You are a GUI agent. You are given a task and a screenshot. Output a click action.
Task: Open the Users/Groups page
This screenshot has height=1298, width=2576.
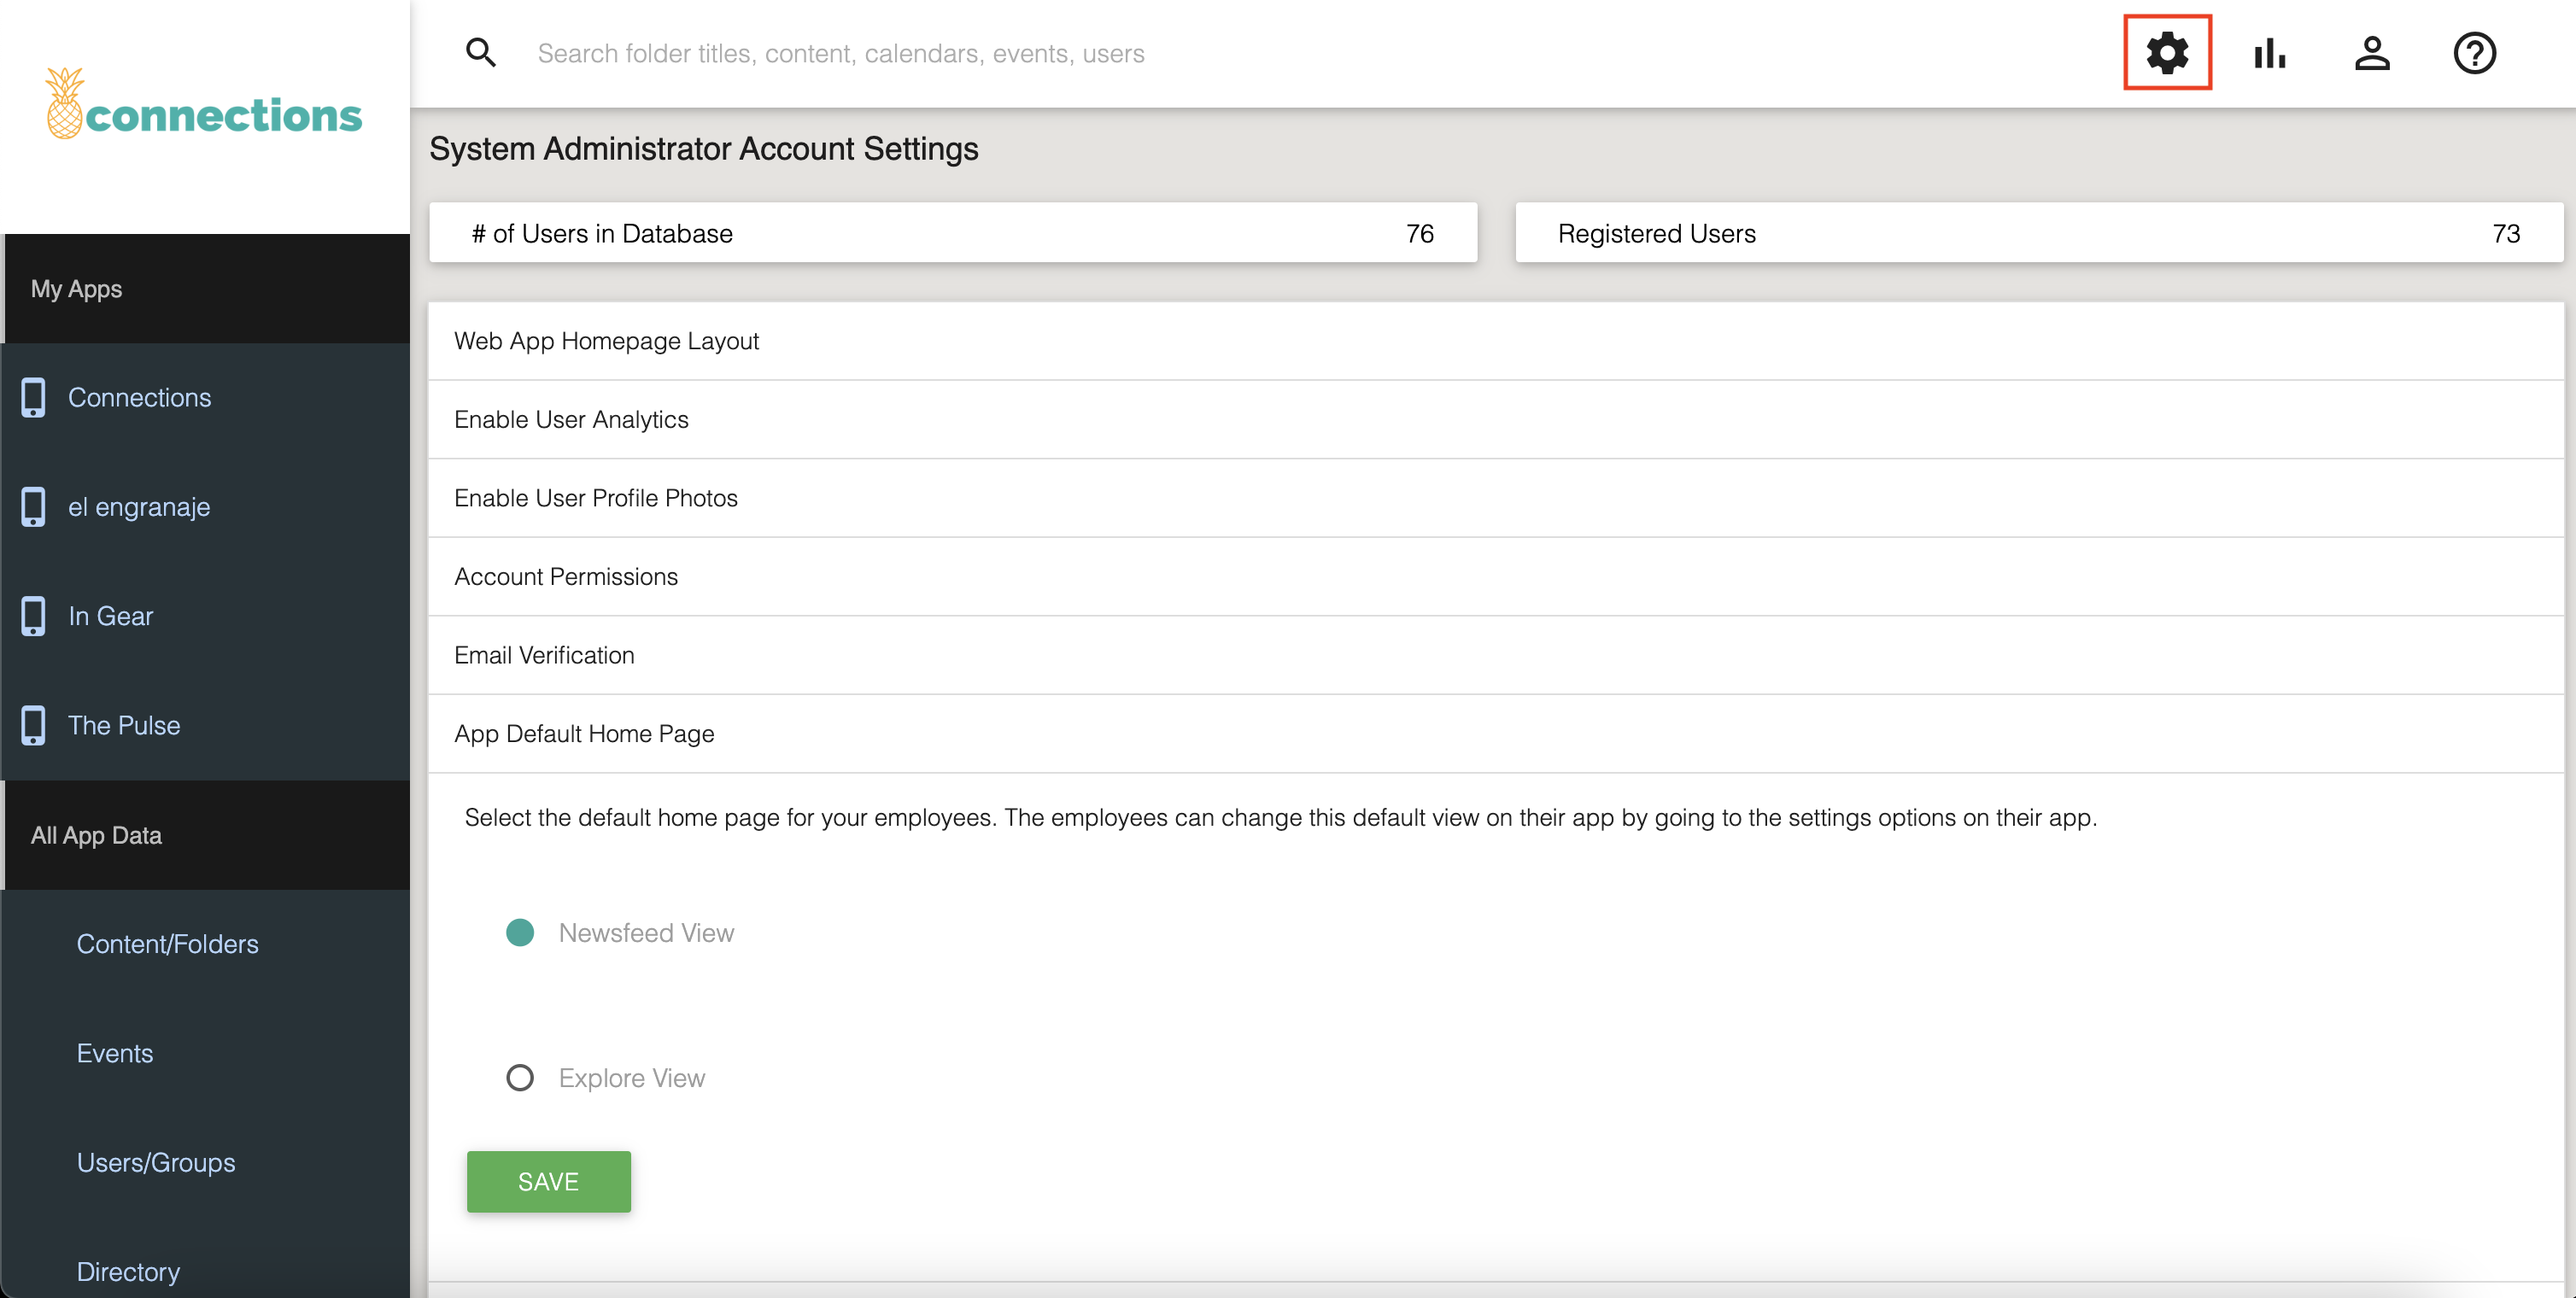pos(156,1162)
